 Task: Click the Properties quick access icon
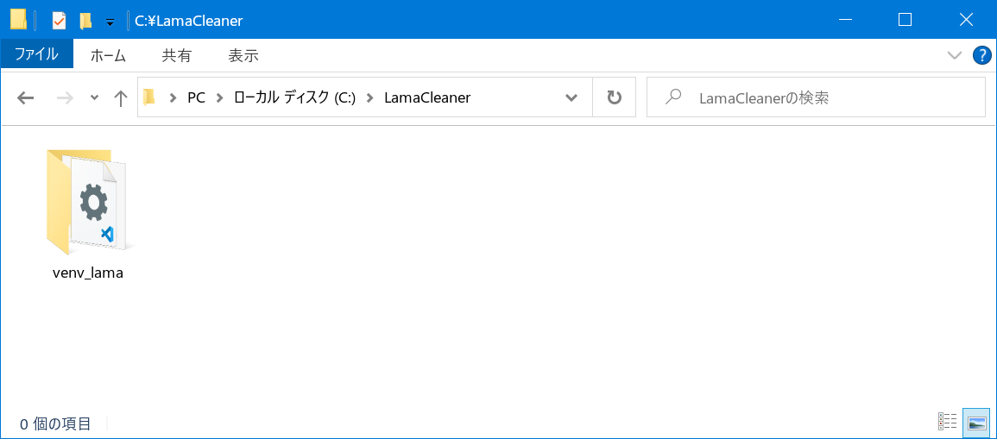click(x=59, y=21)
